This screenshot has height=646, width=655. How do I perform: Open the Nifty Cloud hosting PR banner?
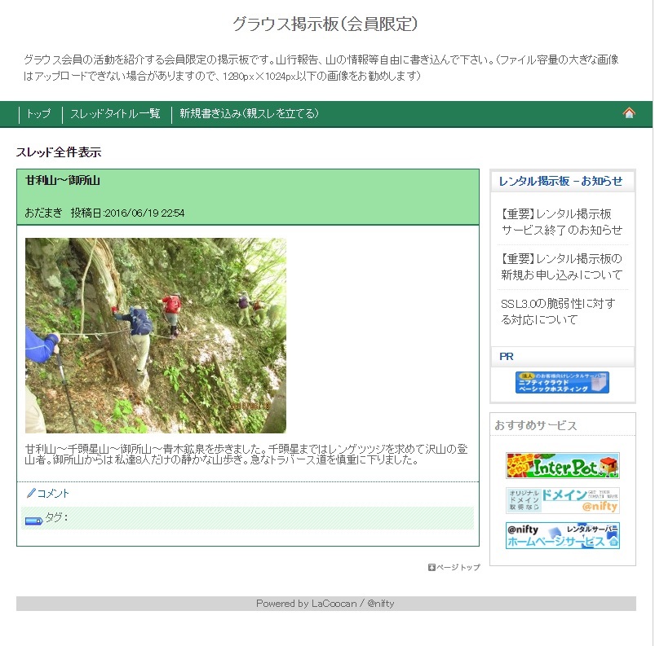pos(562,382)
